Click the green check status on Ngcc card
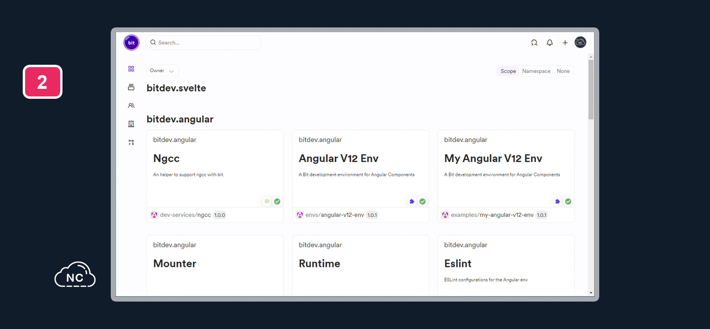 (277, 201)
